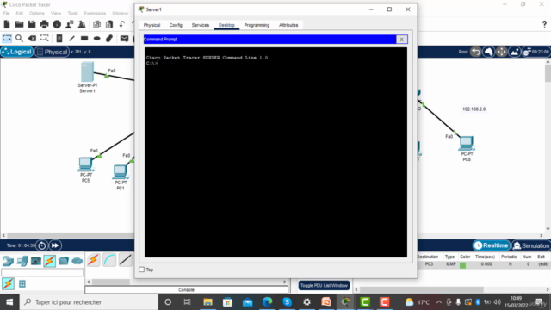Open the File menu
Viewport: 551px width, 310px height.
click(6, 14)
